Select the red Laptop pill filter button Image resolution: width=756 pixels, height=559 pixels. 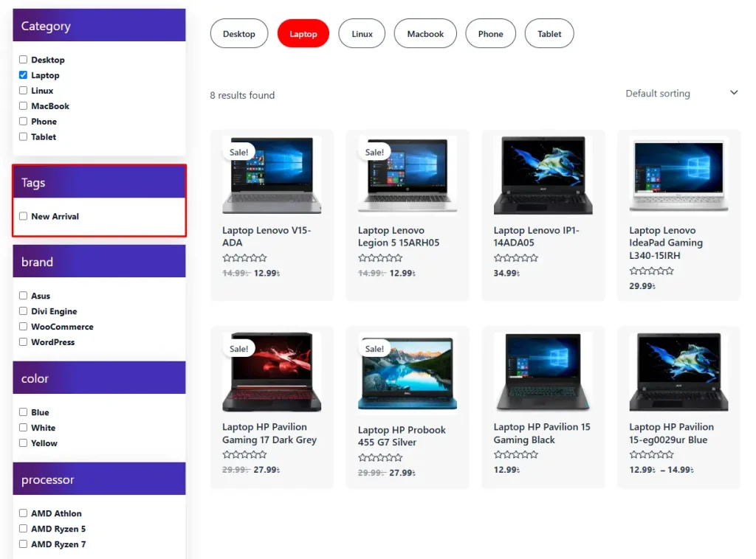pos(303,34)
